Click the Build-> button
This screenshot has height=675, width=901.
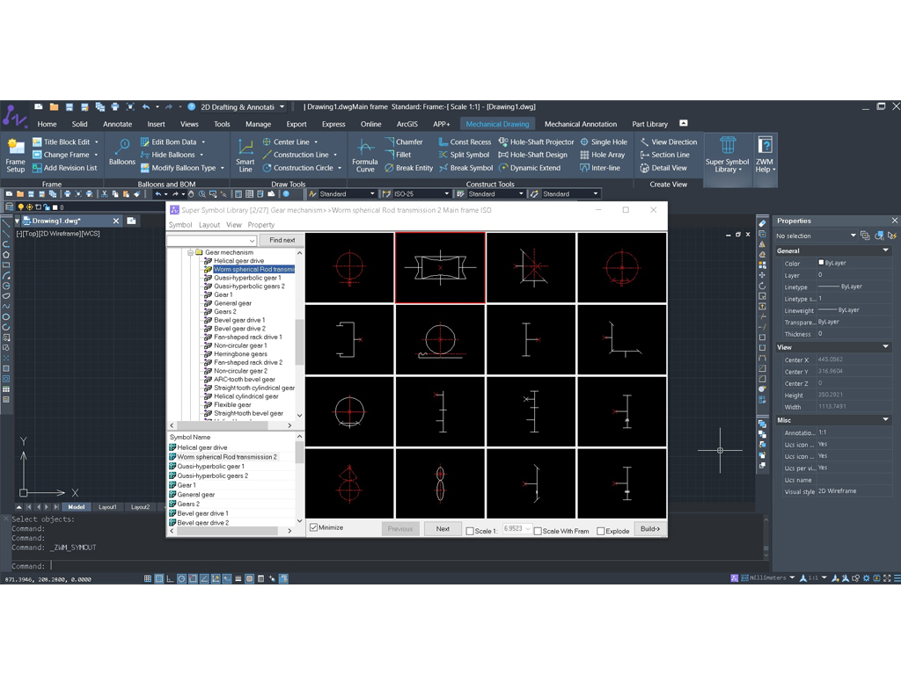[x=649, y=529]
